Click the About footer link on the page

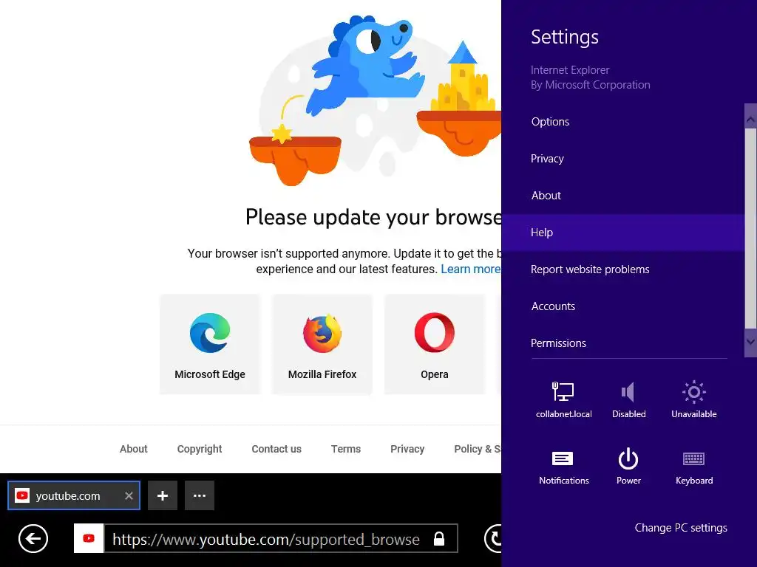click(x=133, y=449)
